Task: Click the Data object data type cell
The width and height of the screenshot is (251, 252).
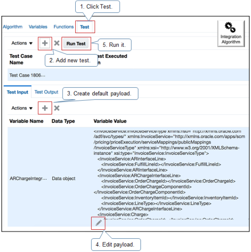Action: tap(63, 178)
